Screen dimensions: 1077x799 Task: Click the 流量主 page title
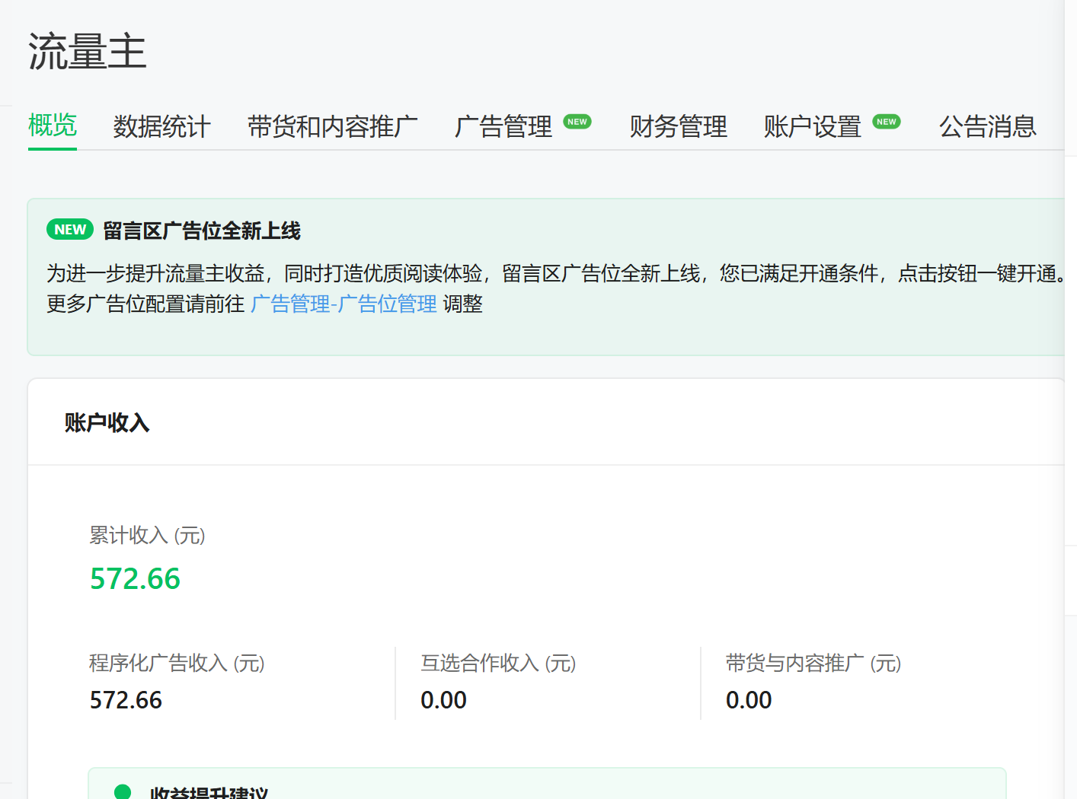point(88,52)
